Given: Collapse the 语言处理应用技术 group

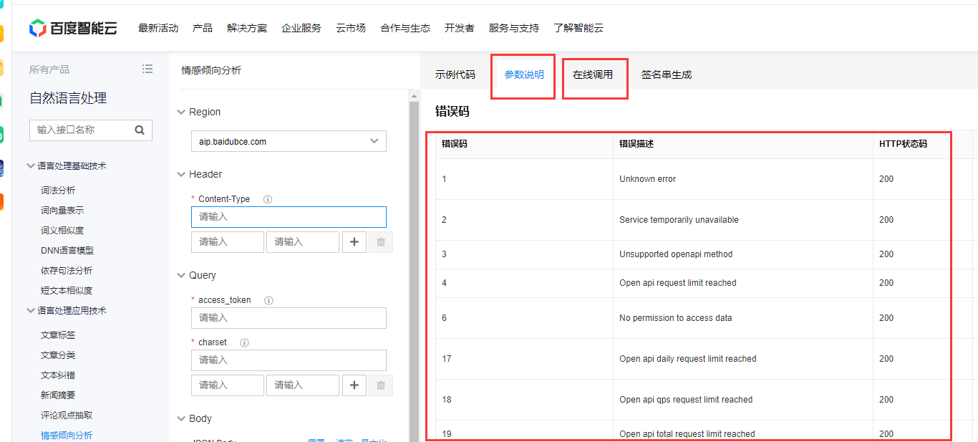Looking at the screenshot, I should point(31,310).
